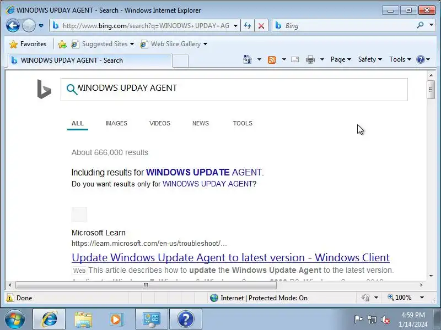The image size is (441, 330).
Task: Click the teal search magnifier in Bing box
Action: click(x=72, y=89)
